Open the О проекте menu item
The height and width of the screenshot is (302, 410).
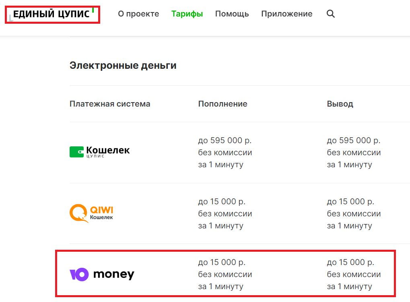(x=138, y=14)
